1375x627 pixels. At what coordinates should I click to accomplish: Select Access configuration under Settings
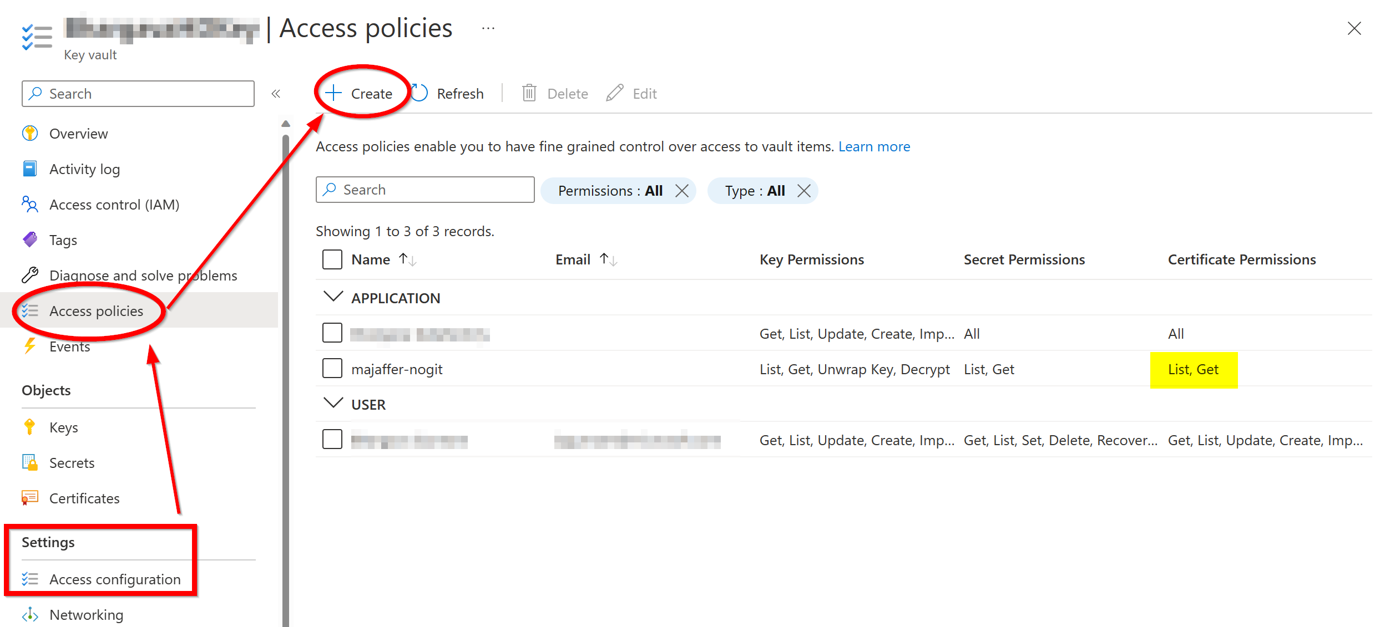(x=115, y=579)
